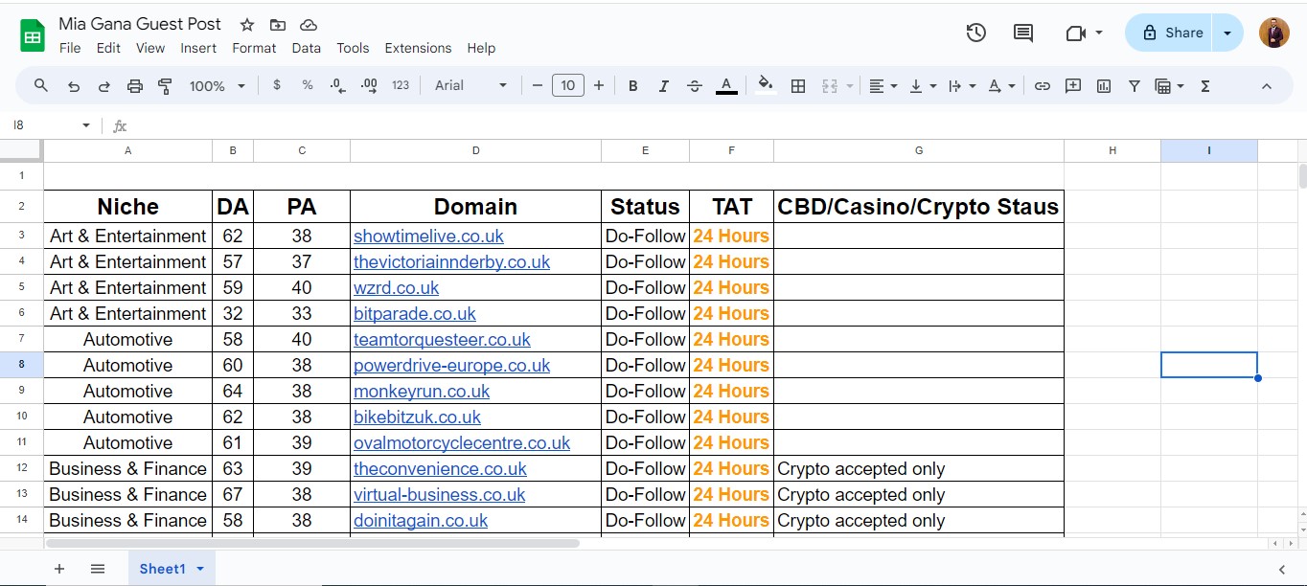Open the Format menu
Image resolution: width=1307 pixels, height=586 pixels.
254,48
